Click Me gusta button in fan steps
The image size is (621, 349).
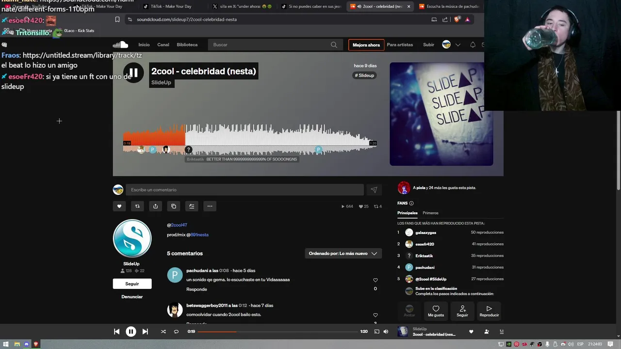tap(436, 311)
